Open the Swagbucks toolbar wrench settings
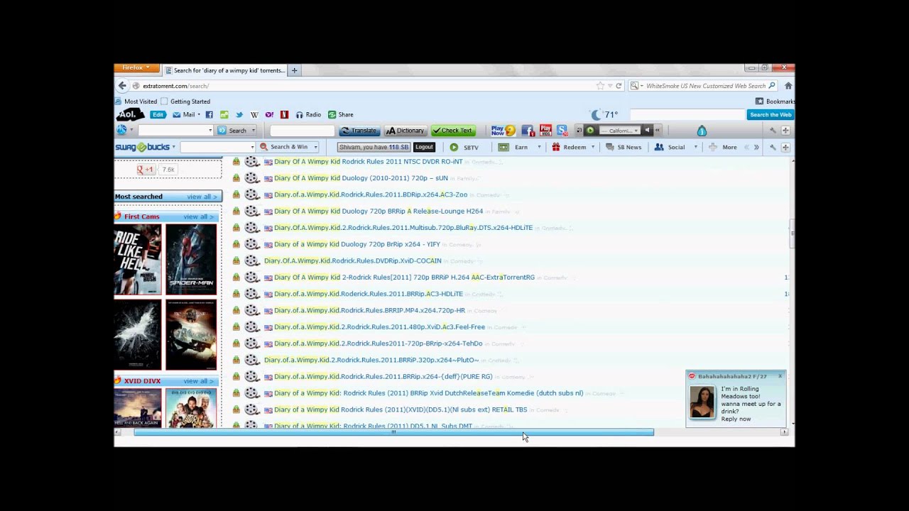The width and height of the screenshot is (909, 511). 773,148
